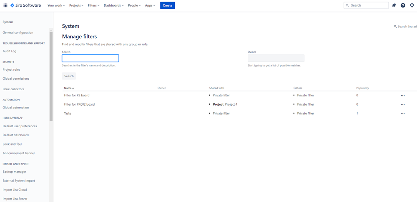Viewport: 417px width, 202px height.
Task: Open Project roles in sidebar
Action: click(11, 69)
